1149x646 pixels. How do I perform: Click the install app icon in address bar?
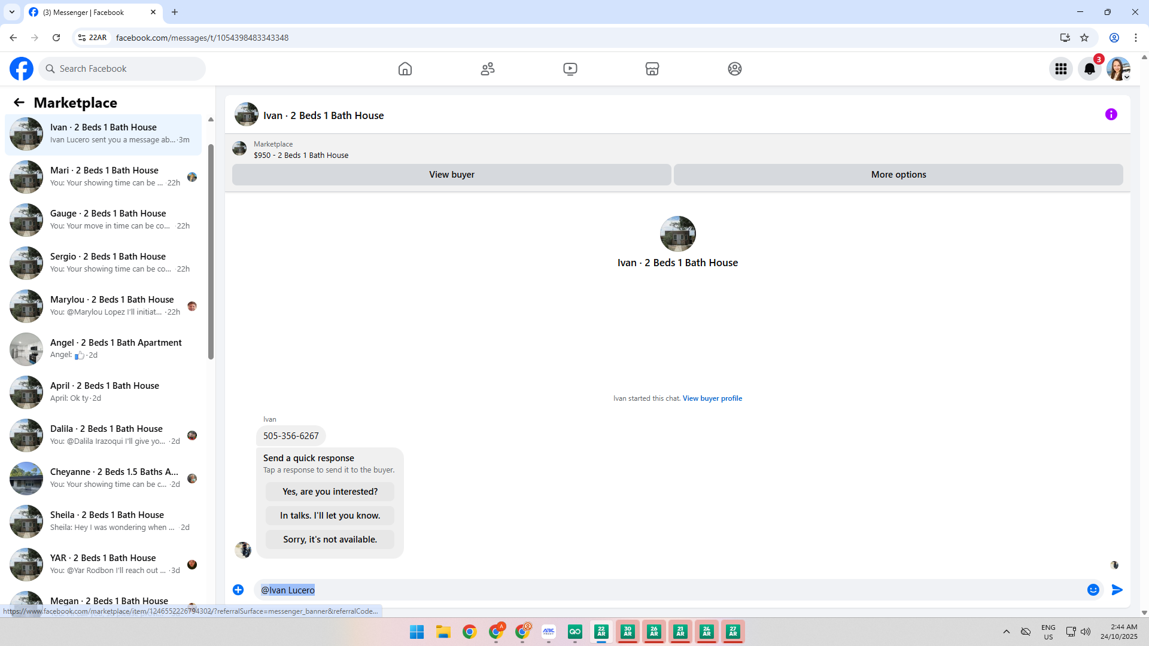(1065, 38)
